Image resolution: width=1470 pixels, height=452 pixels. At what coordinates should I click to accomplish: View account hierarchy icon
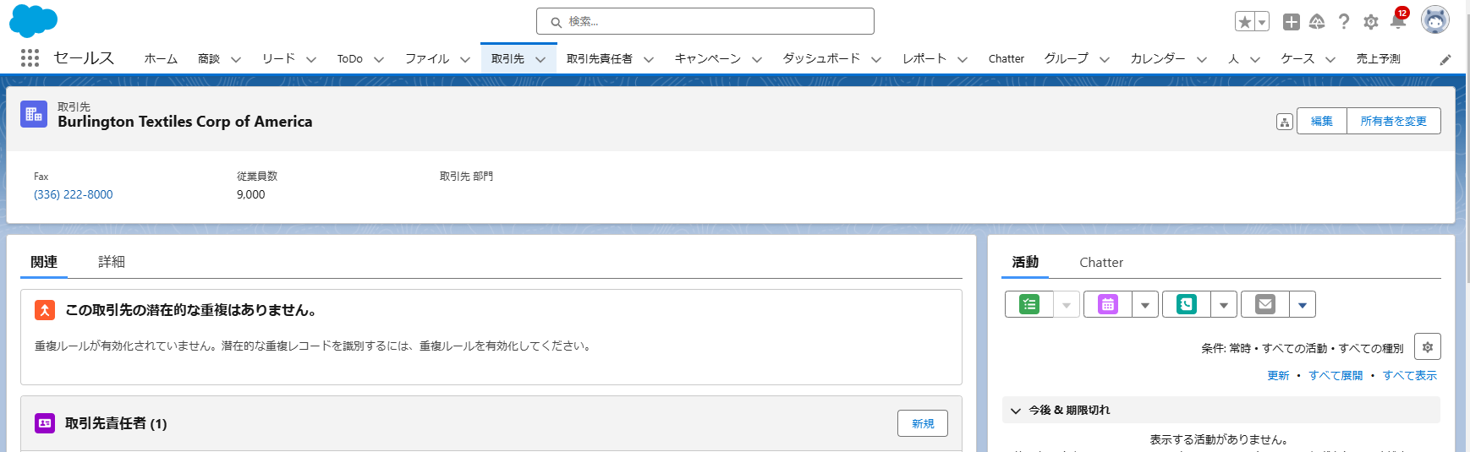pos(1284,122)
